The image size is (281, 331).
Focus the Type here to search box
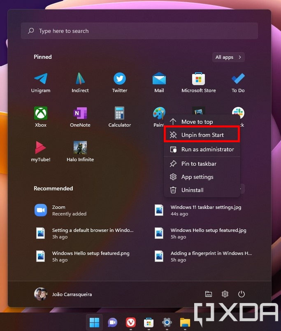tap(139, 31)
